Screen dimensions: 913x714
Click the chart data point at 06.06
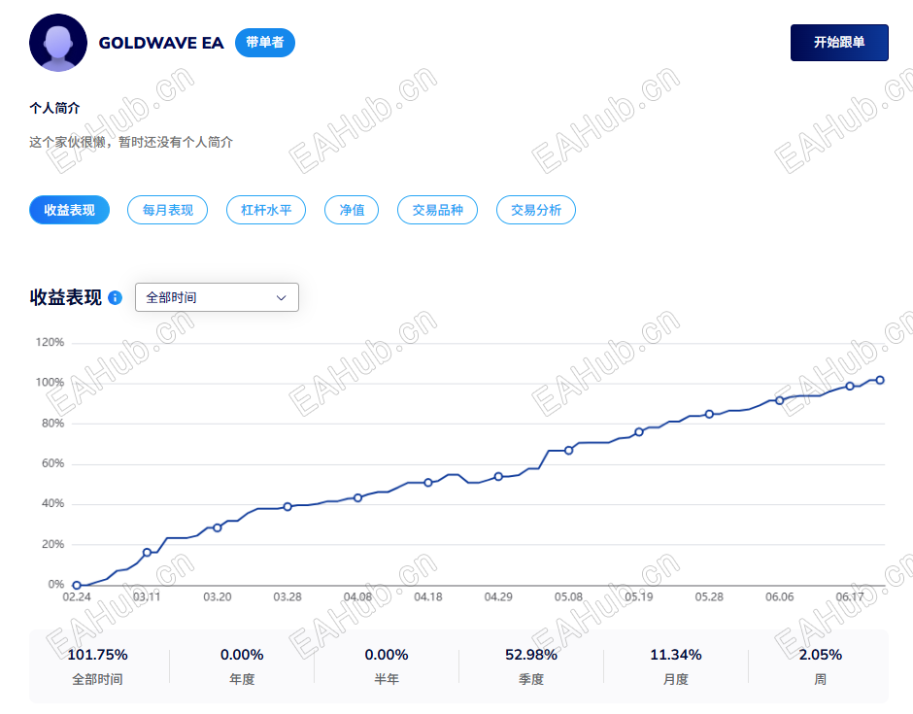click(780, 400)
